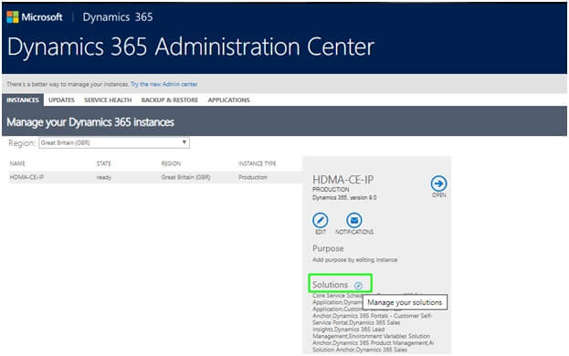The height and width of the screenshot is (356, 569).
Task: Click the 'Manage your solutions' tooltip
Action: tap(405, 302)
